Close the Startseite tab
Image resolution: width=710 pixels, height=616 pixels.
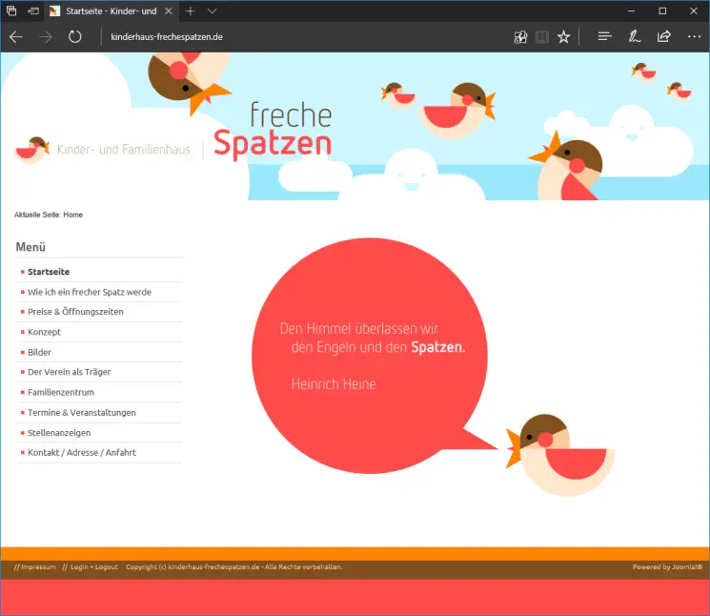171,10
